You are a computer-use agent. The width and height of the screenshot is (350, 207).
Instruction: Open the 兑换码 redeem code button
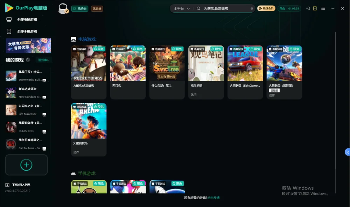[x=80, y=9]
